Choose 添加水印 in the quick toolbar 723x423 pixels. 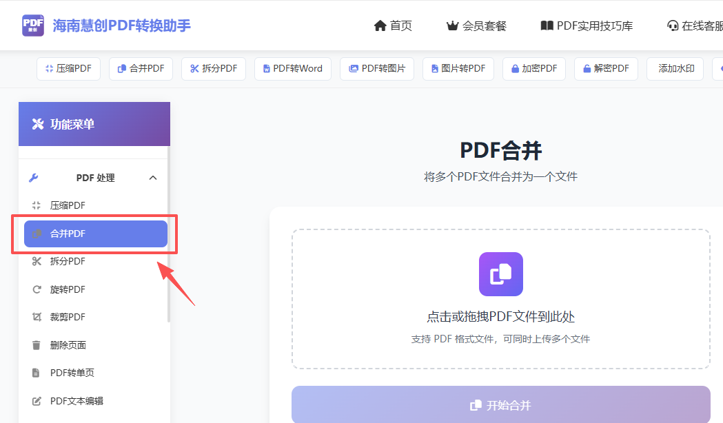tap(675, 69)
